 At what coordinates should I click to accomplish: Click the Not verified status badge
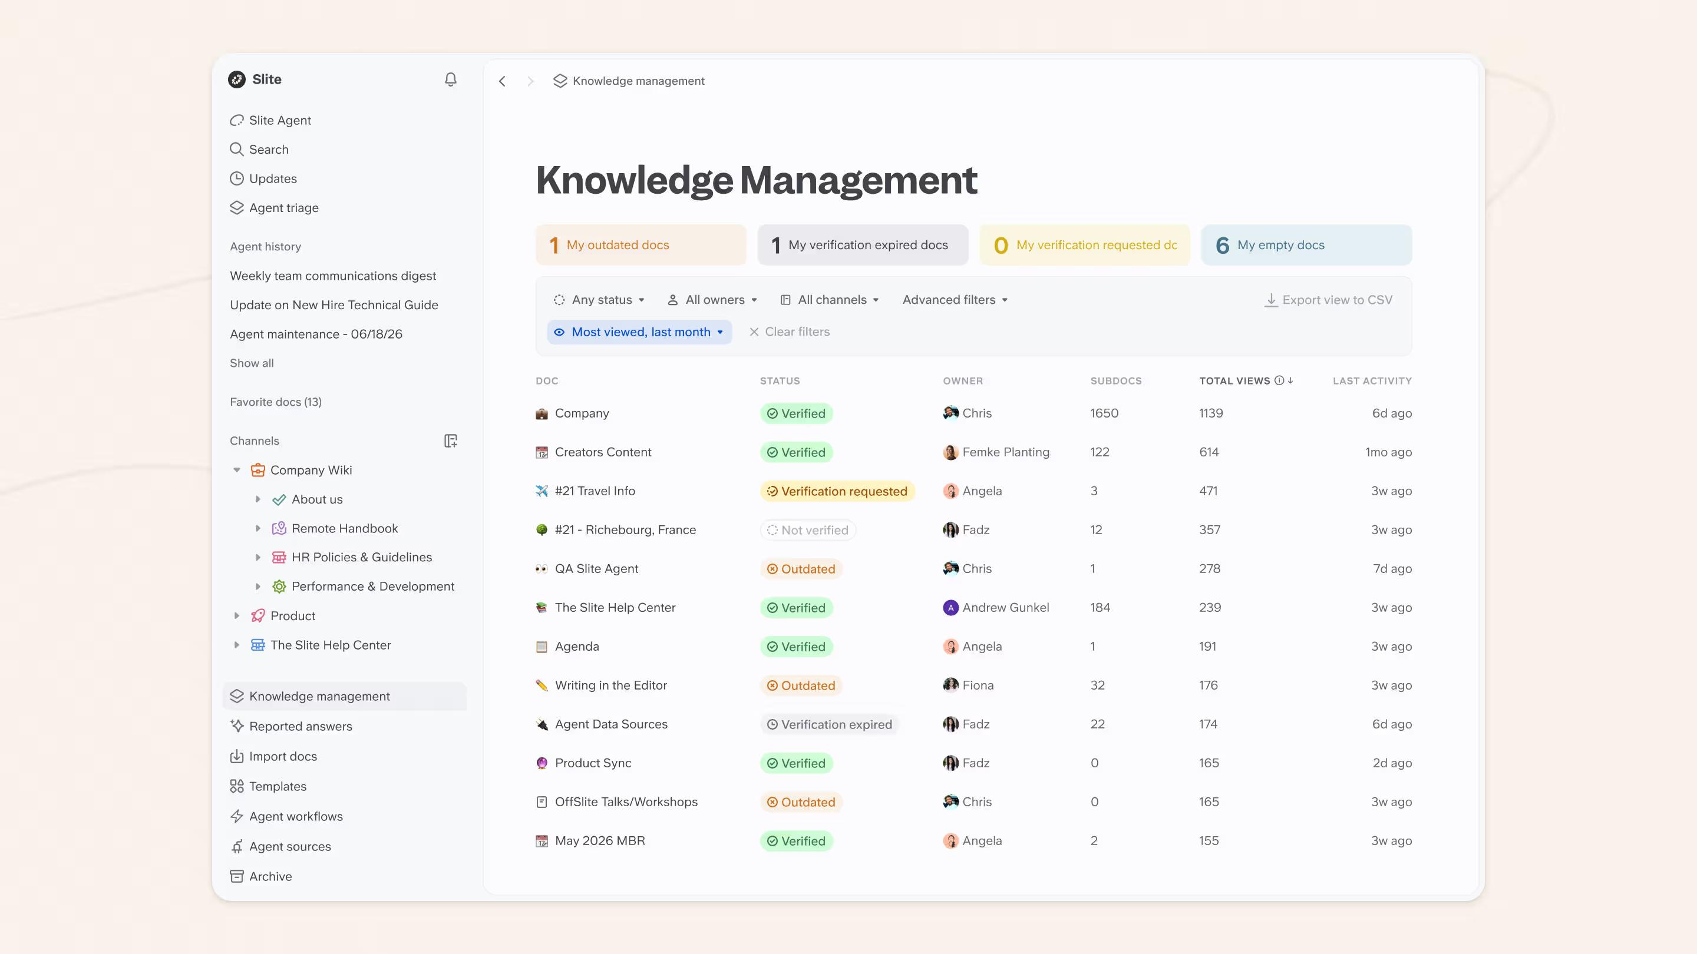[x=808, y=530]
